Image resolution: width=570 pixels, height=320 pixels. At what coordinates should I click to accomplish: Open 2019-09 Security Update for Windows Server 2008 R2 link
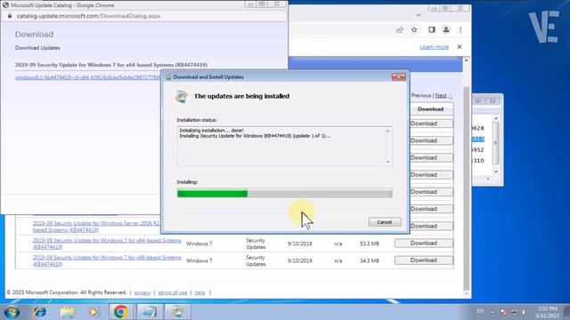[96, 227]
